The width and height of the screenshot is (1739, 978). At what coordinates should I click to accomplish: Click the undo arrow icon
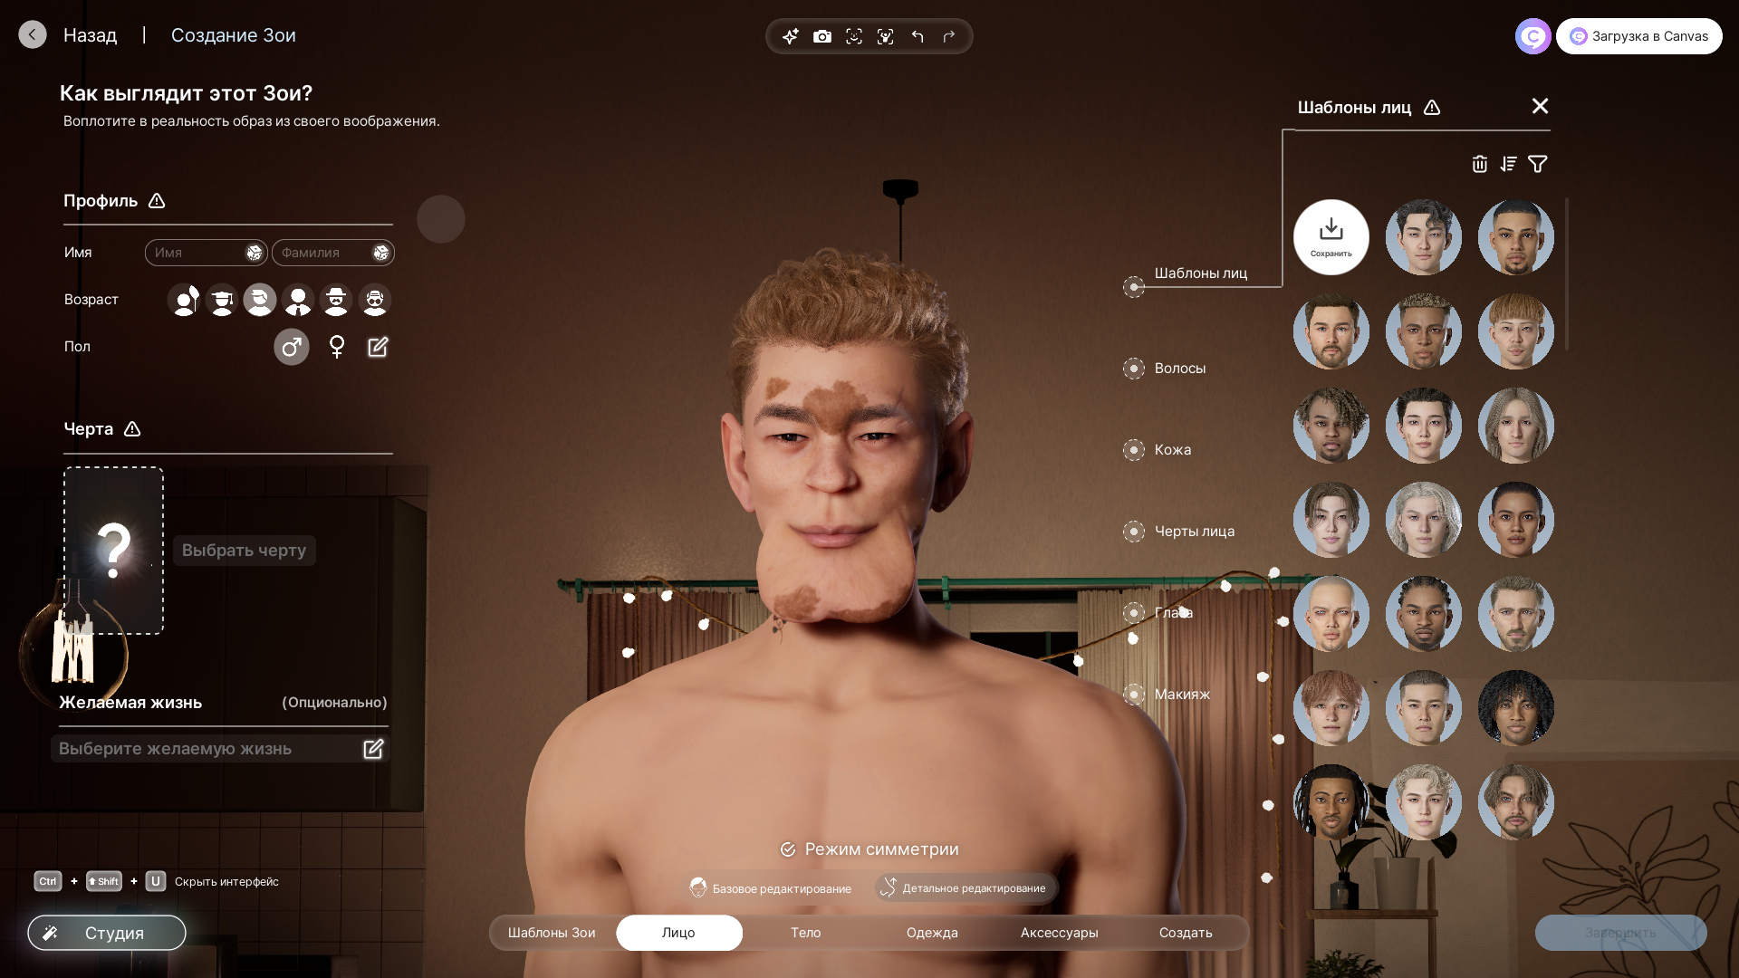[x=918, y=36]
